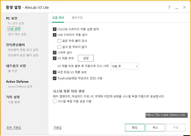Open Active Defense 설정 page
Image resolution: width=191 pixels, height=136 pixels.
[x=20, y=87]
